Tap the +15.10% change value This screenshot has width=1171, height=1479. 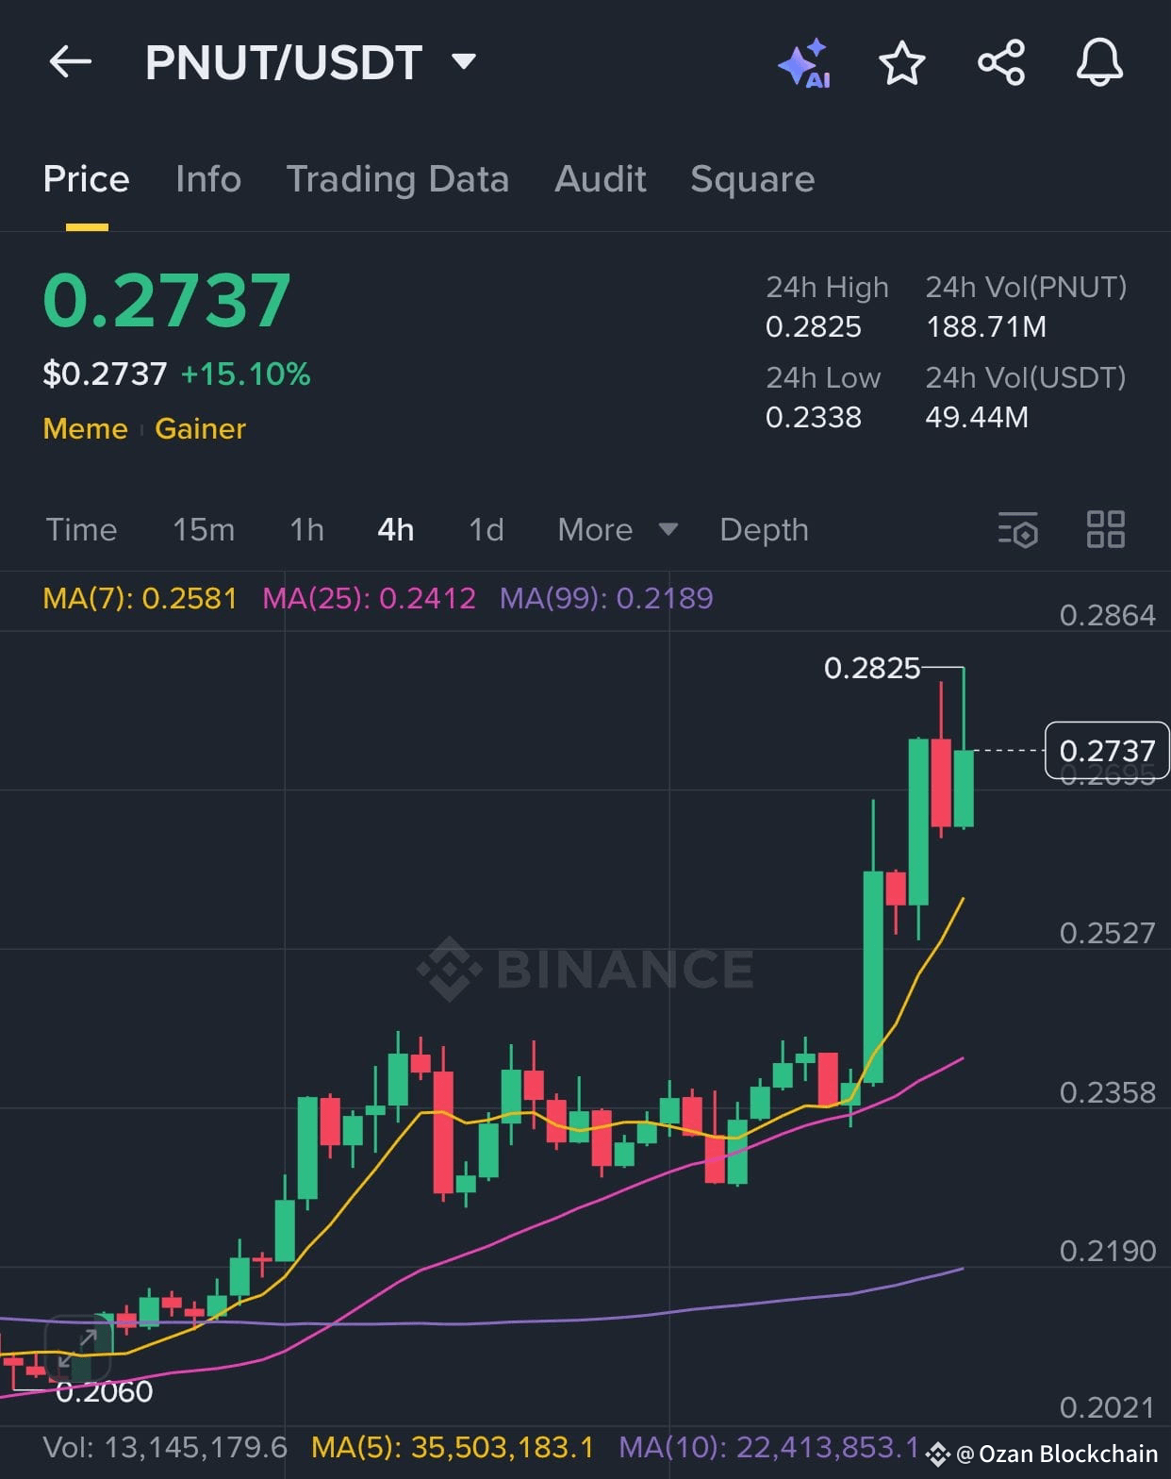tap(245, 374)
